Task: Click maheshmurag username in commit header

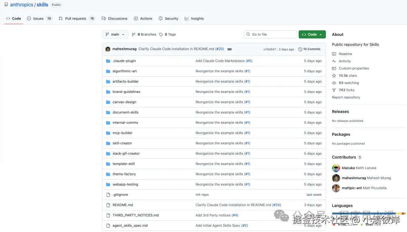Action: [124, 49]
